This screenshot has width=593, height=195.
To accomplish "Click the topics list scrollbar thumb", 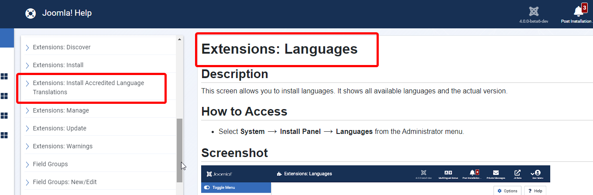I will [179, 151].
